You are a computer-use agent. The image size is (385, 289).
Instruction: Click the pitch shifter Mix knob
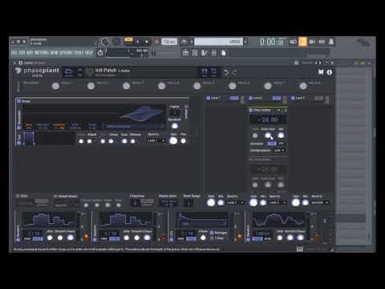[281, 136]
